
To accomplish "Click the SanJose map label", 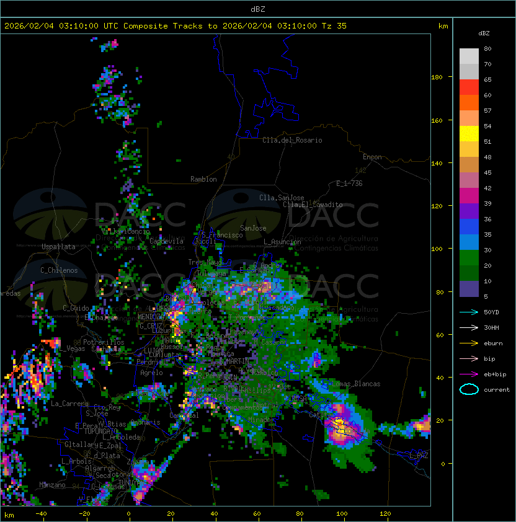I will pos(253,228).
